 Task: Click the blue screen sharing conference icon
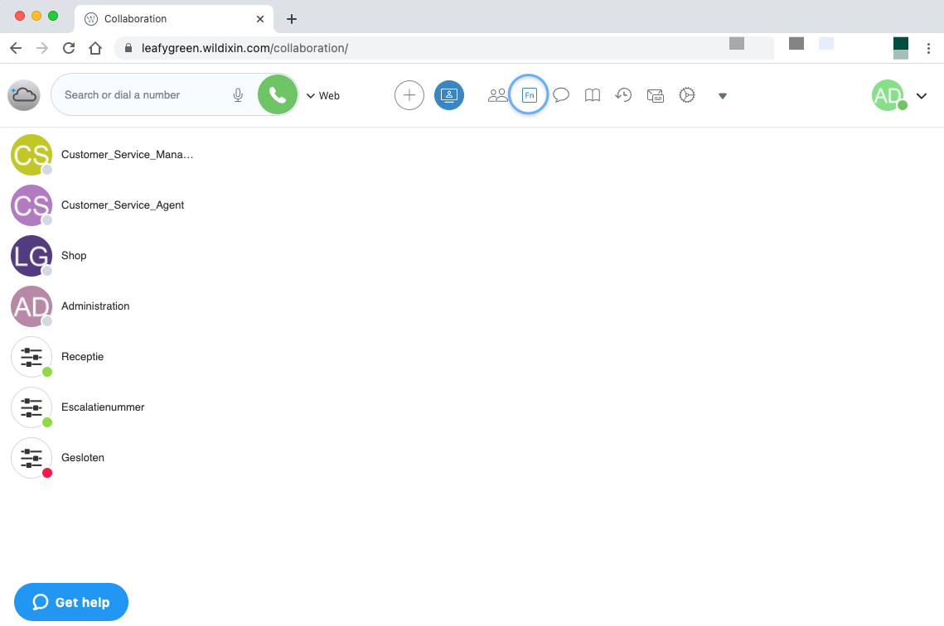coord(449,95)
